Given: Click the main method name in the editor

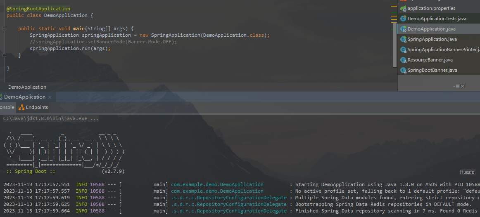Looking at the screenshot, I should click(x=78, y=29).
